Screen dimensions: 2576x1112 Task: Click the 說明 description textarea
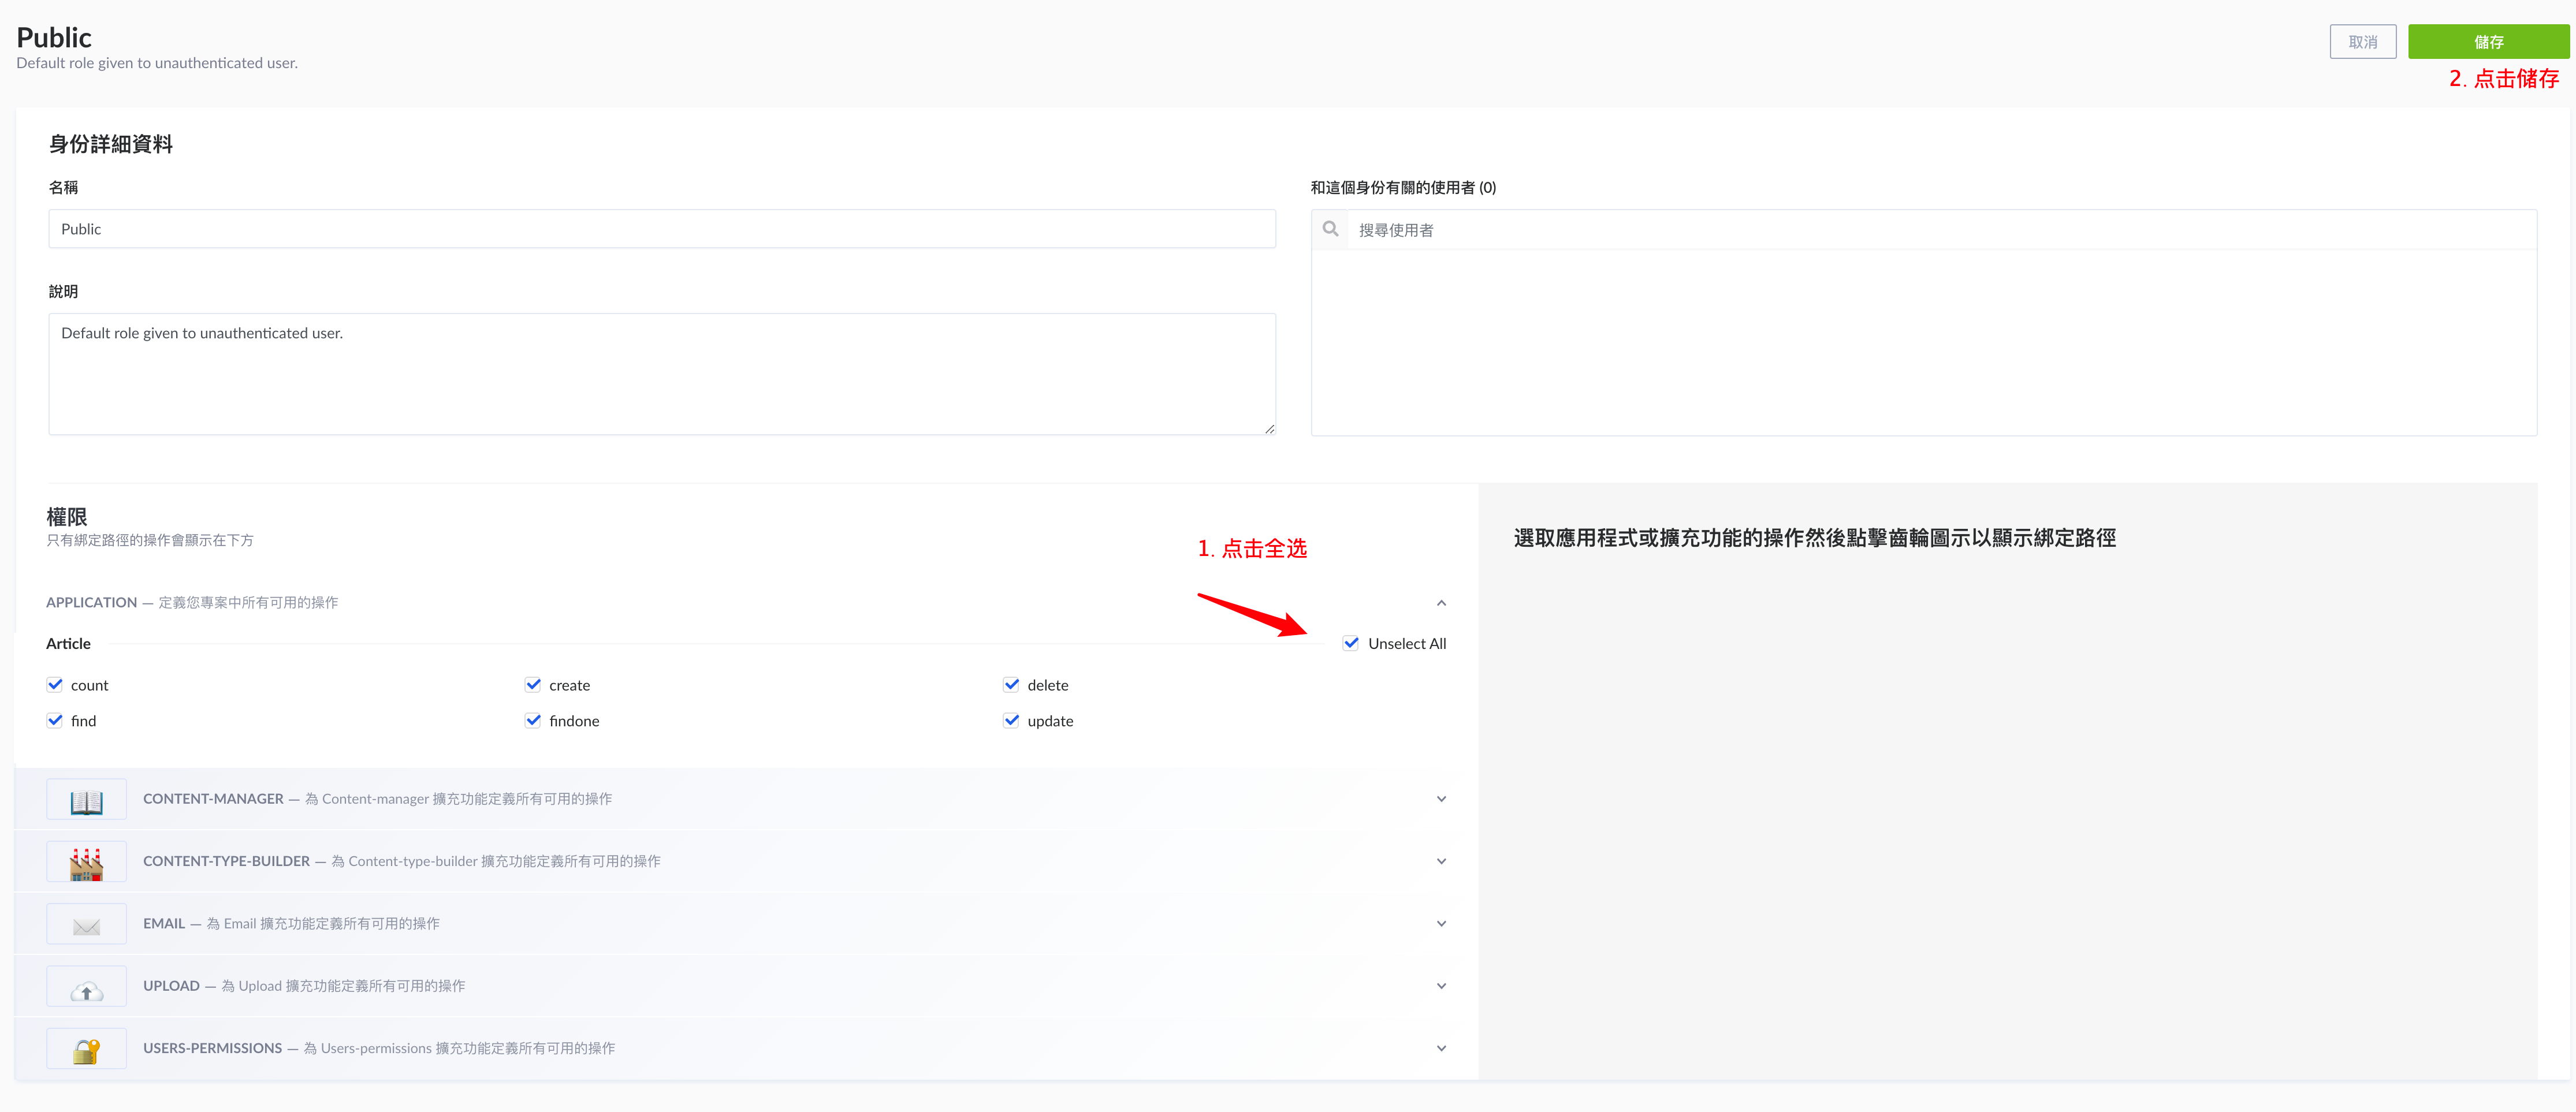tap(662, 374)
